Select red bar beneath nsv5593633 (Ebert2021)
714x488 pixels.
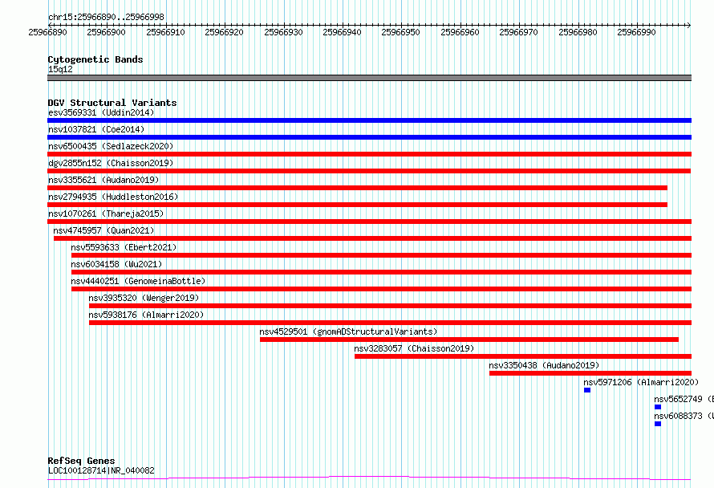tap(382, 255)
